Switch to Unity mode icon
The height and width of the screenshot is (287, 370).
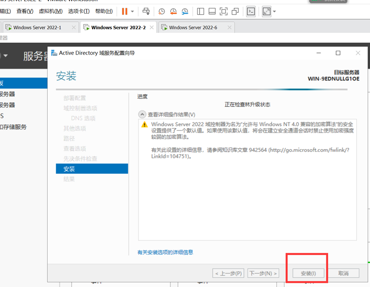tap(235, 11)
